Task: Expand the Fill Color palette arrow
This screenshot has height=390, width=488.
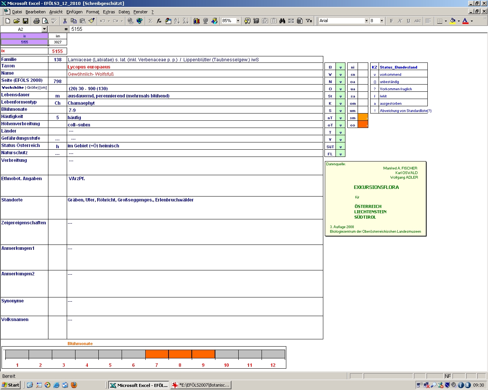Action: (x=459, y=21)
